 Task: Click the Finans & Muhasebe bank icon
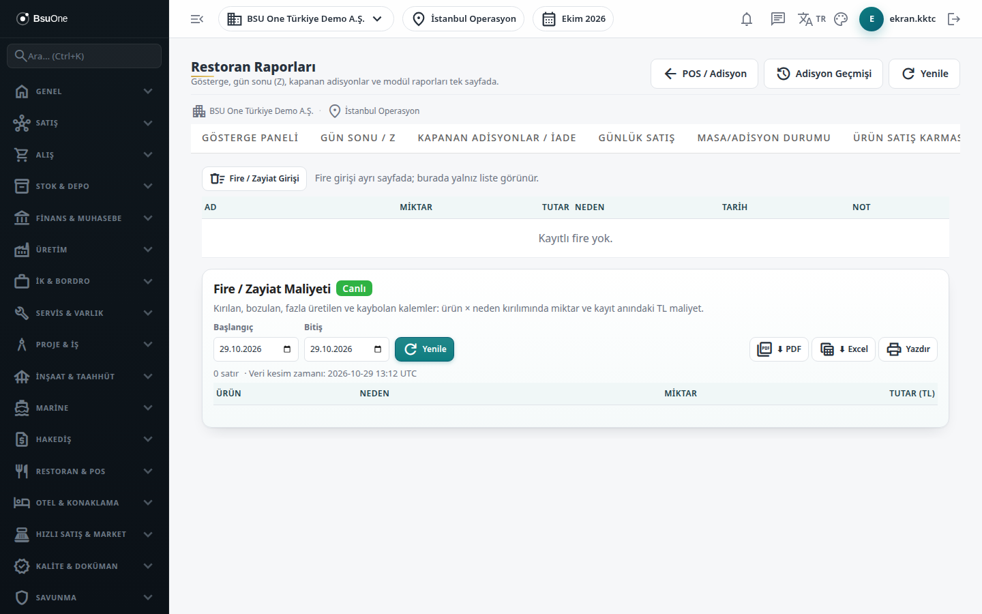[22, 218]
